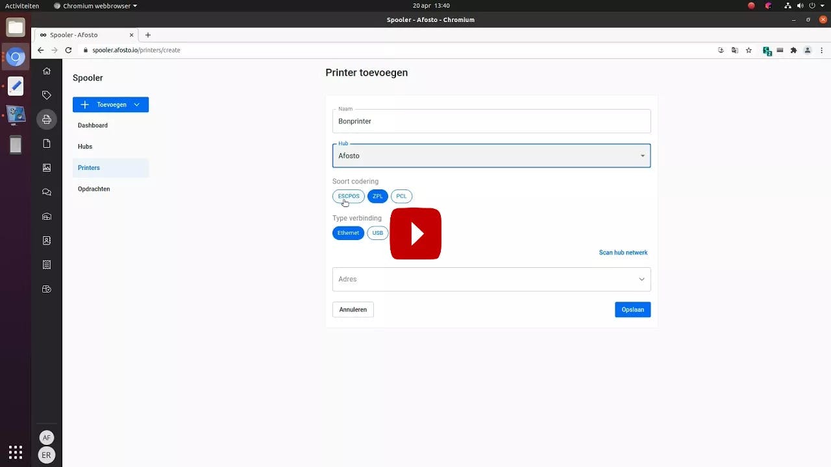Open the chat bubbles icon in sidebar
The width and height of the screenshot is (831, 467).
[46, 192]
